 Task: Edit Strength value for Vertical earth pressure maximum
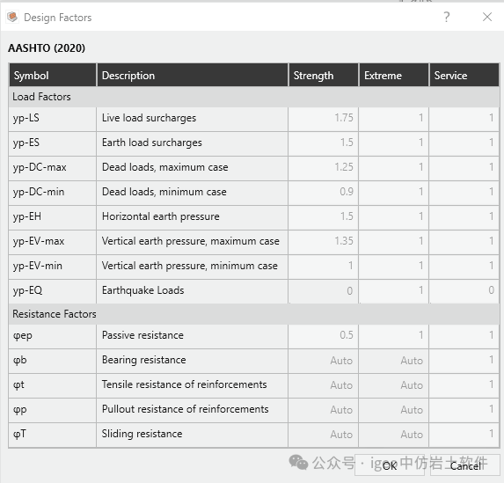pyautogui.click(x=324, y=241)
